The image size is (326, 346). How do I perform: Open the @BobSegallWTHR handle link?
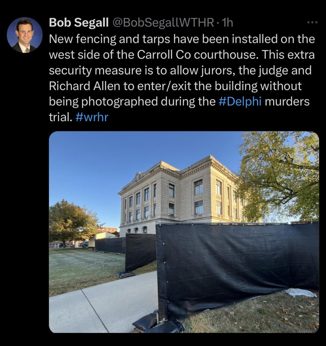pyautogui.click(x=163, y=22)
